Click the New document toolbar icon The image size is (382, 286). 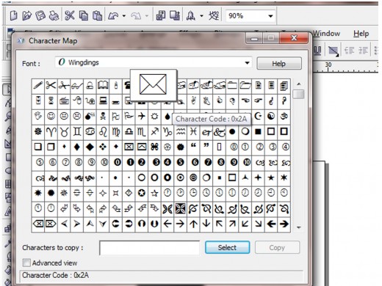point(13,16)
